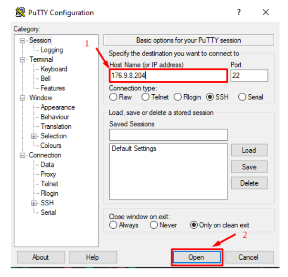Click the About button
The height and width of the screenshot is (277, 288).
coord(41,257)
